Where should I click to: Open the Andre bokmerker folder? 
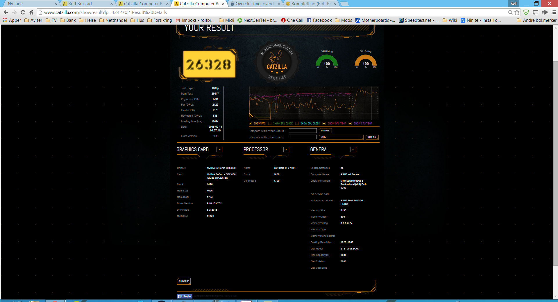click(537, 20)
